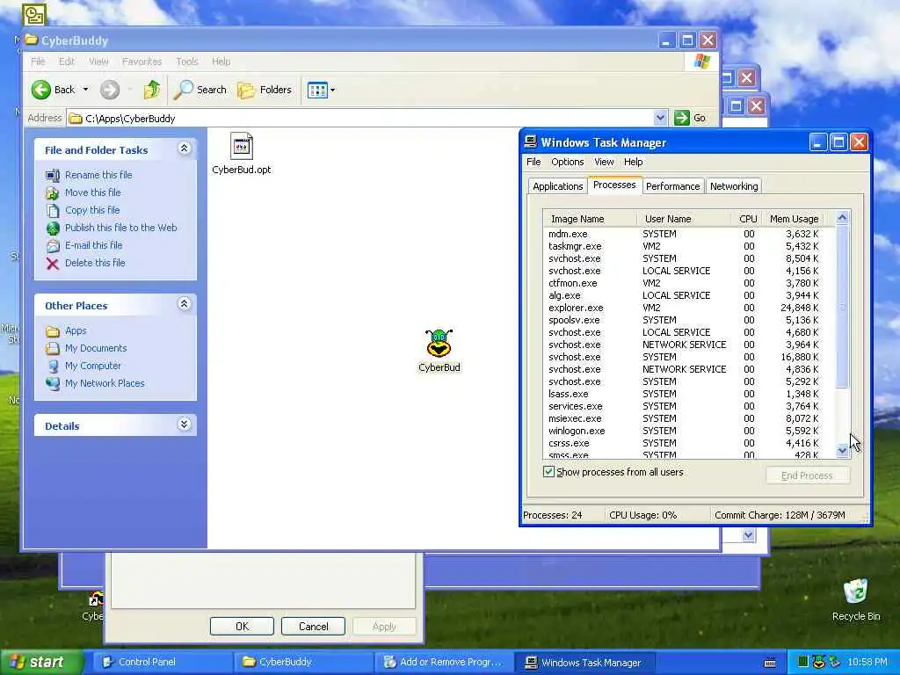Viewport: 900px width, 675px height.
Task: Click the Move this file icon
Action: [53, 192]
